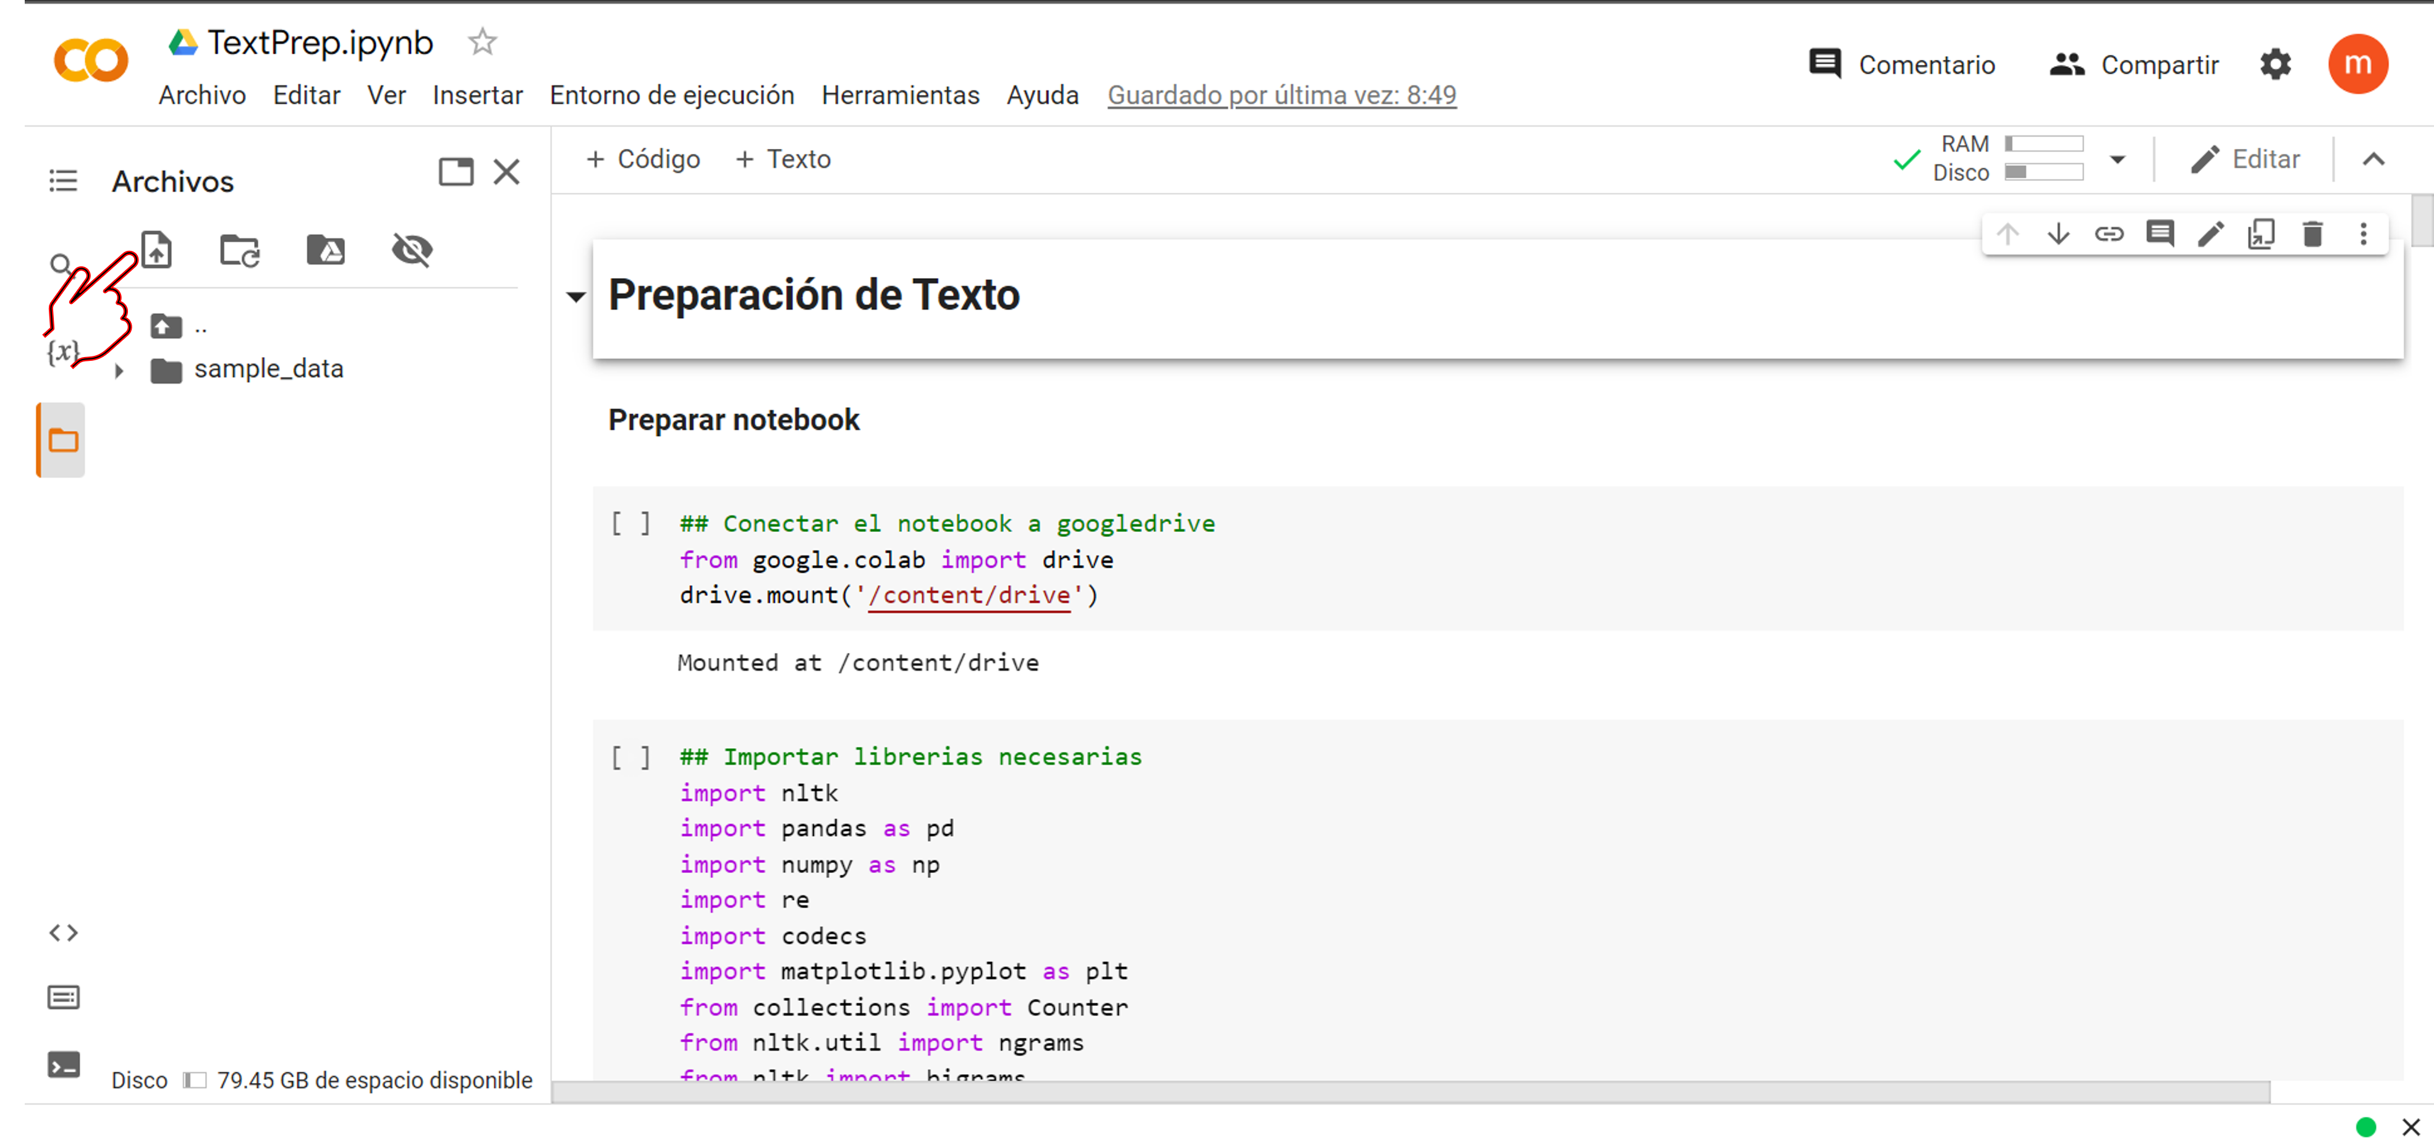Click the Compartir button
The height and width of the screenshot is (1146, 2434).
pyautogui.click(x=2134, y=64)
